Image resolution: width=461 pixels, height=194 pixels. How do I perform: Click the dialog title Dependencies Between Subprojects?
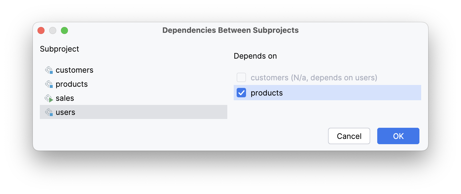click(230, 30)
